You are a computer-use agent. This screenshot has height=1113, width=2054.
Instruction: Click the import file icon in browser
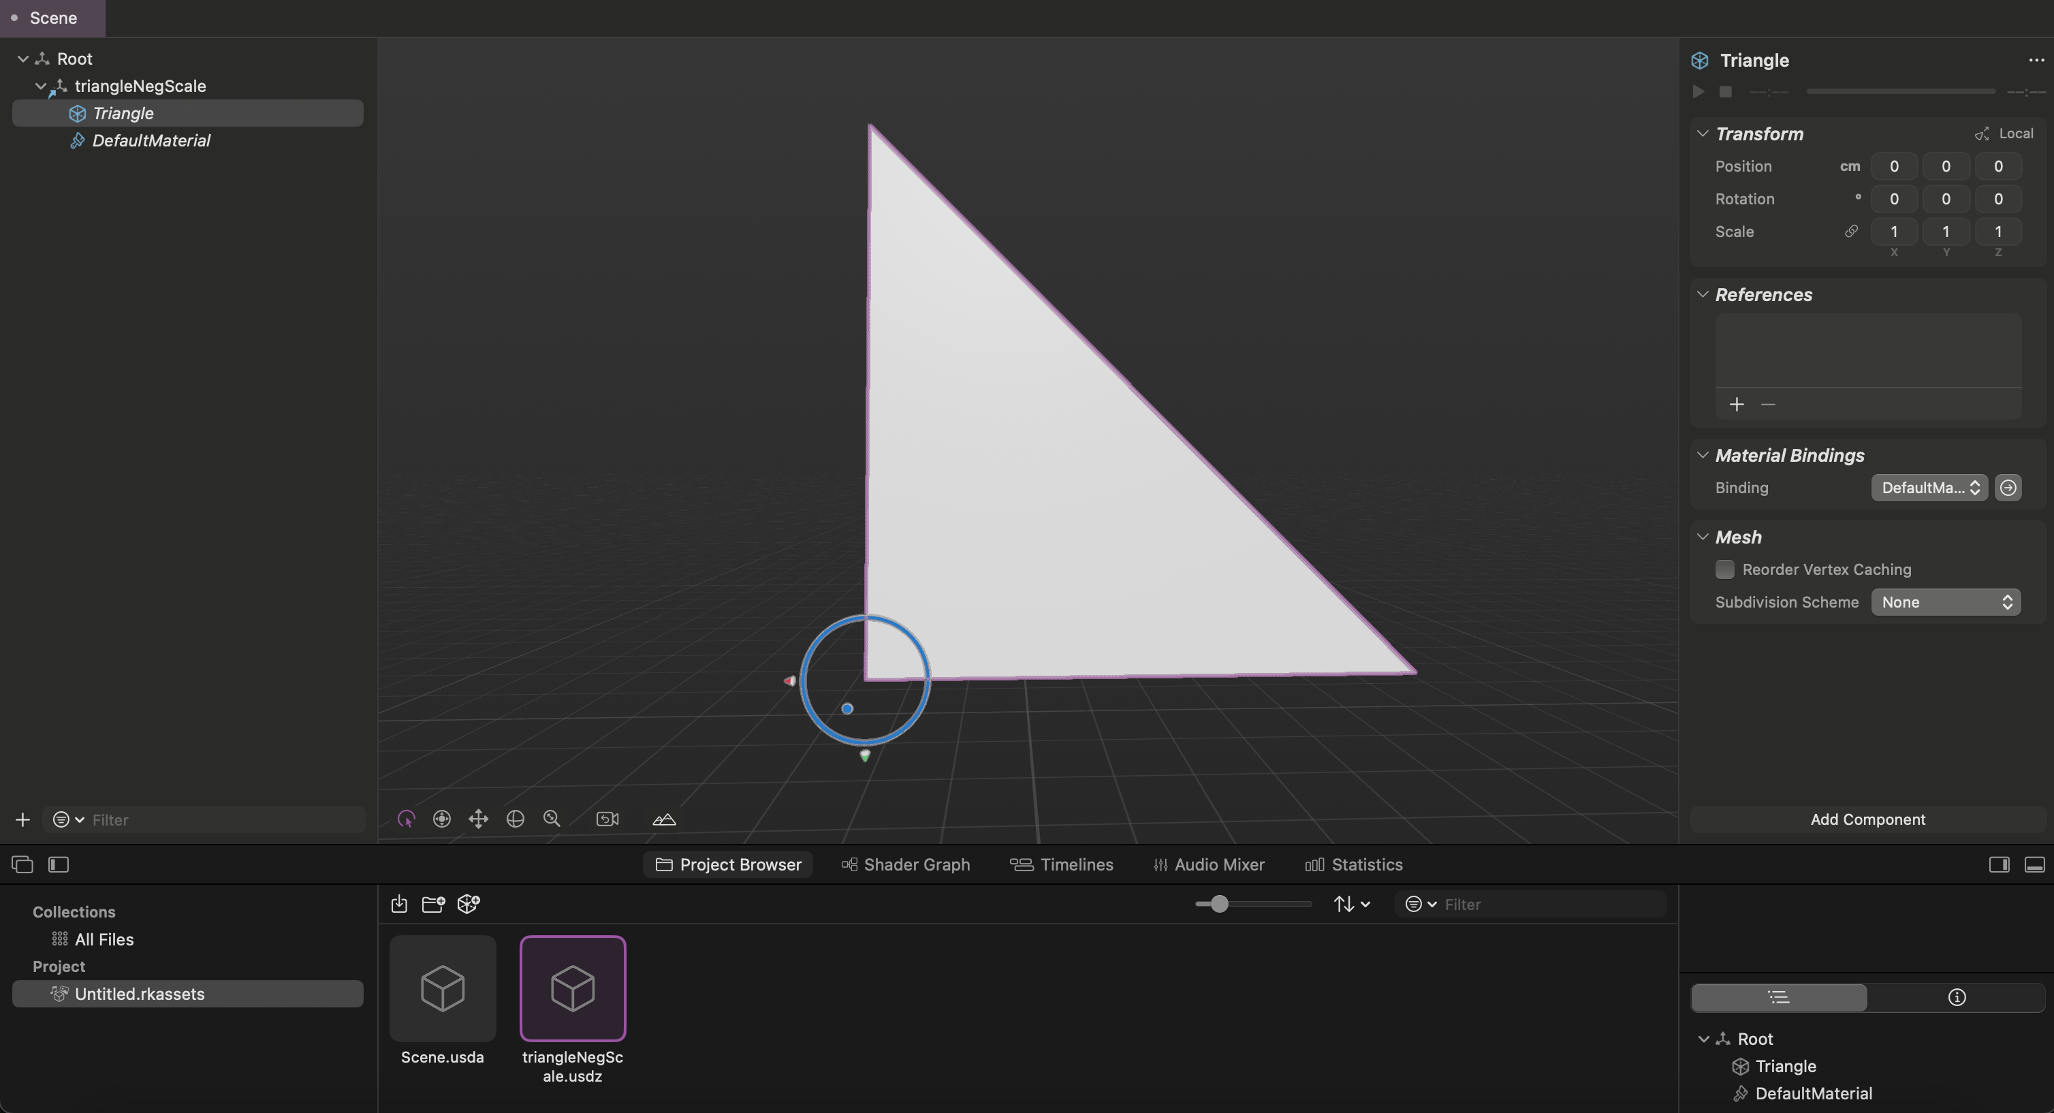pos(400,903)
